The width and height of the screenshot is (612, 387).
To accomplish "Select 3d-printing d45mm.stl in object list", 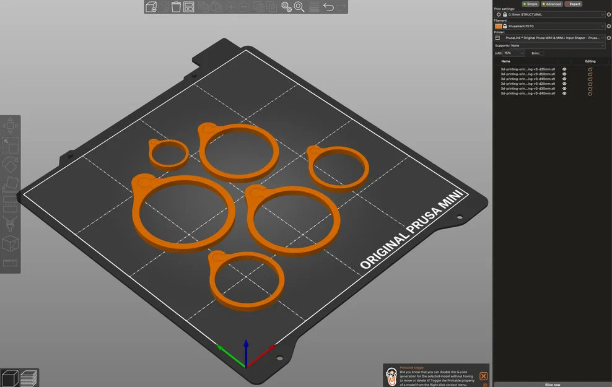I will click(528, 79).
